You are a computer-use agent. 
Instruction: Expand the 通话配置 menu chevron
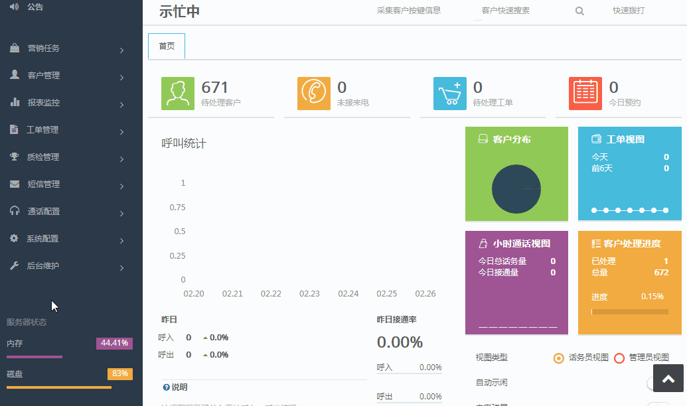[122, 214]
